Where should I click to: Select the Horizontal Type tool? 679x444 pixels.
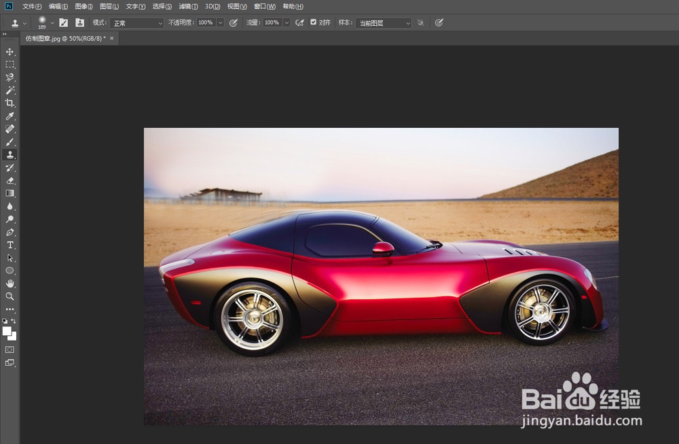tap(10, 245)
